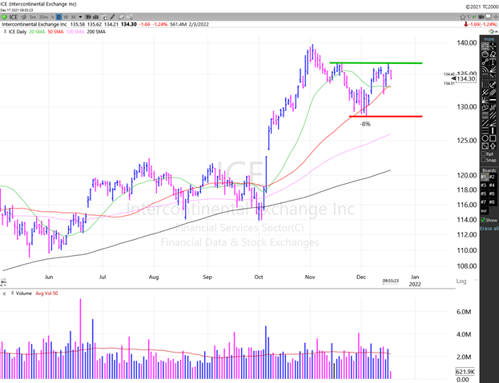
Task: Click the Volume pane label
Action: (x=24, y=293)
